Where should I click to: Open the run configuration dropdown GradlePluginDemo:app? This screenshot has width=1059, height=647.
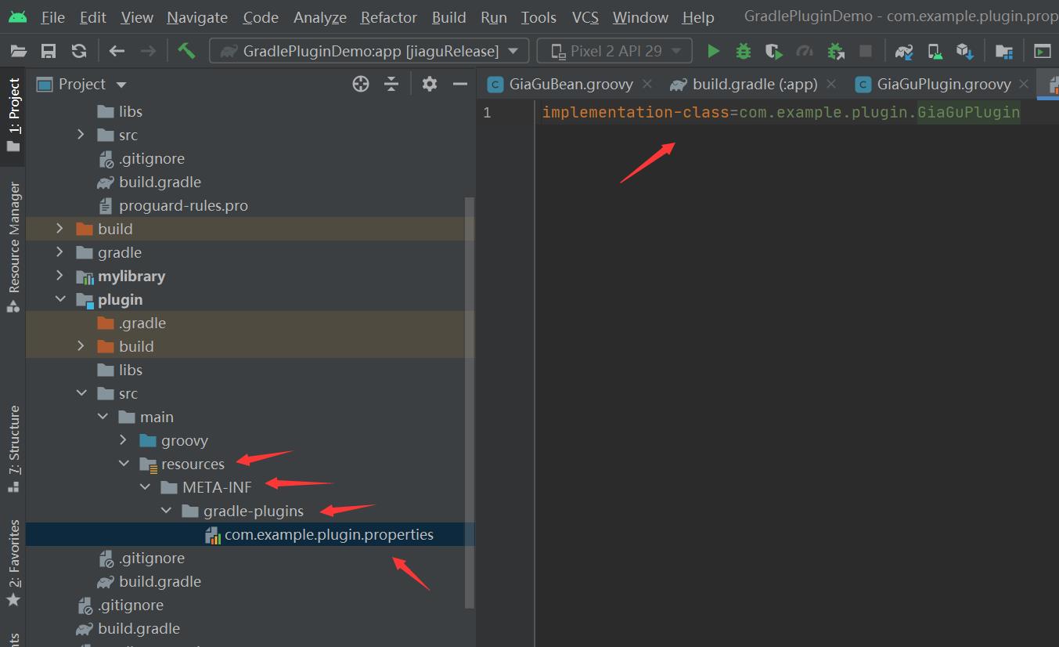(x=369, y=51)
